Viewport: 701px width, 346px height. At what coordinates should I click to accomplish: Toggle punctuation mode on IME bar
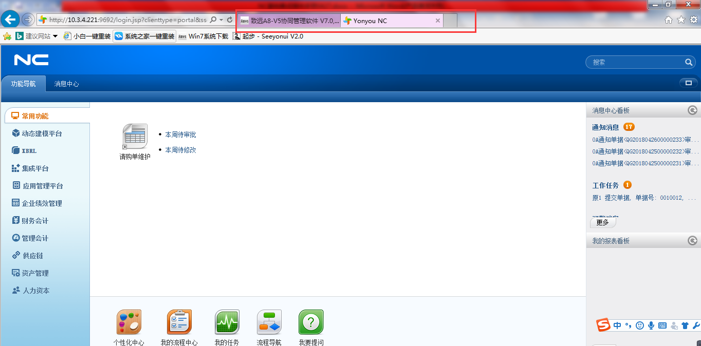tap(629, 325)
